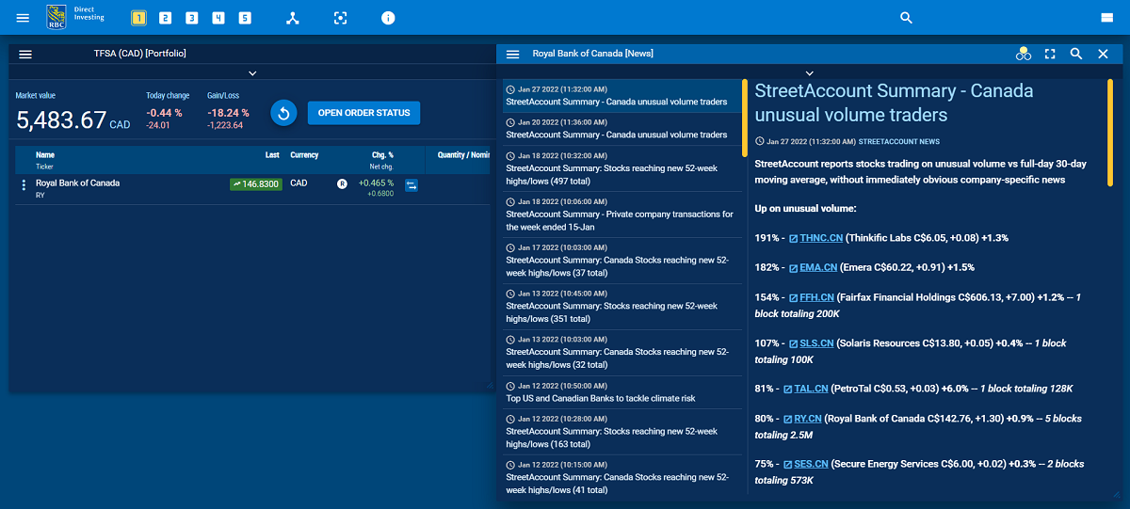Expand the News widget chevron
Viewport: 1130px width, 509px height.
point(809,73)
